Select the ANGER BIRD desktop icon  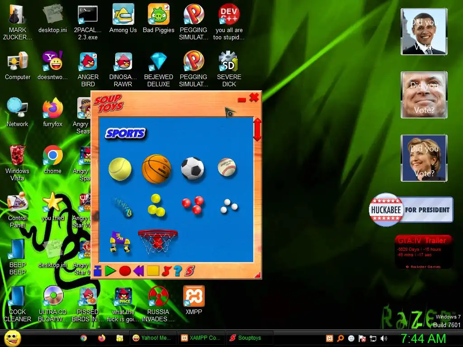(88, 69)
